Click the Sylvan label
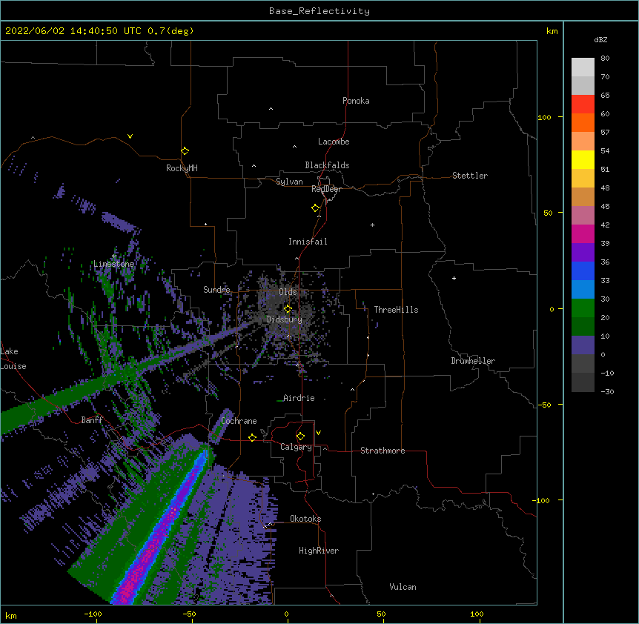Image resolution: width=639 pixels, height=624 pixels. tap(289, 182)
